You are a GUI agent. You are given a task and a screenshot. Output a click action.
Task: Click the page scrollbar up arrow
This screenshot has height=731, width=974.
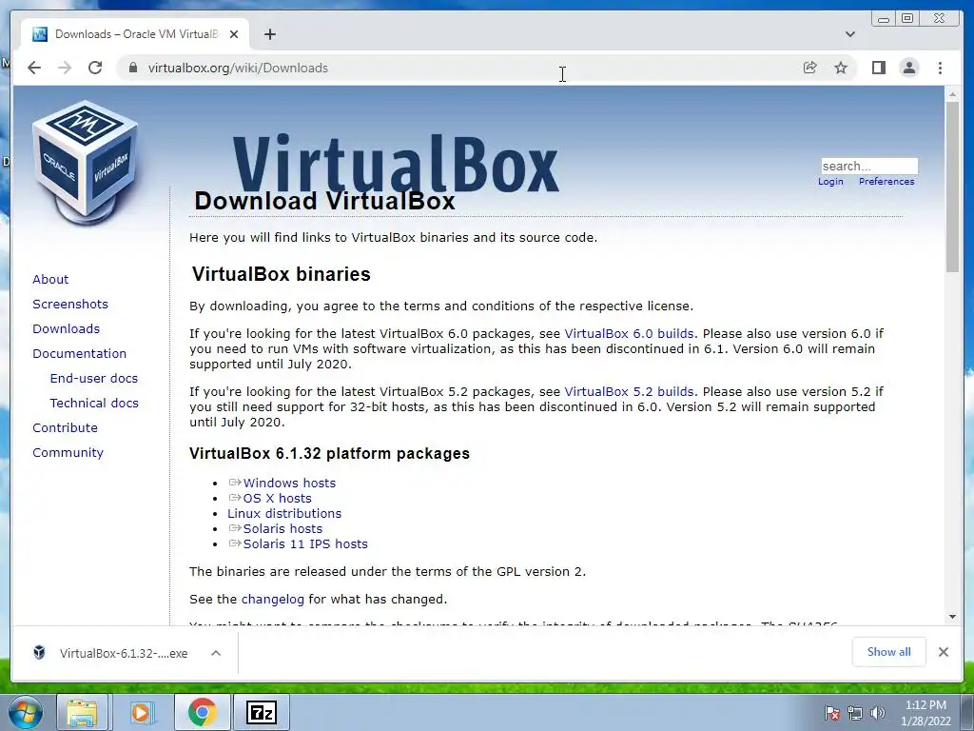click(952, 94)
